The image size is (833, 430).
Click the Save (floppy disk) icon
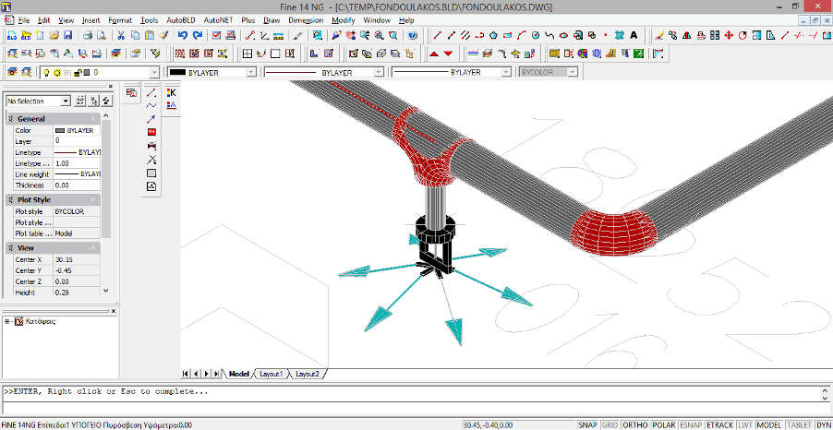click(67, 35)
